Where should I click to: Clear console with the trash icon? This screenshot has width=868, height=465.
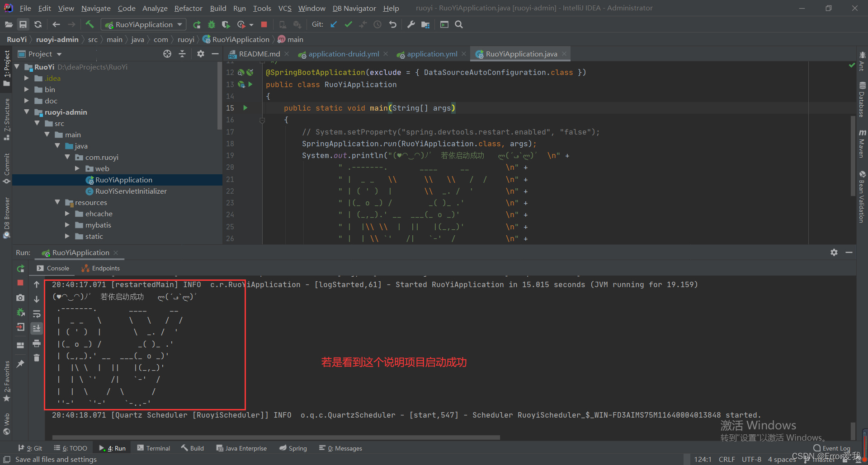pyautogui.click(x=37, y=358)
